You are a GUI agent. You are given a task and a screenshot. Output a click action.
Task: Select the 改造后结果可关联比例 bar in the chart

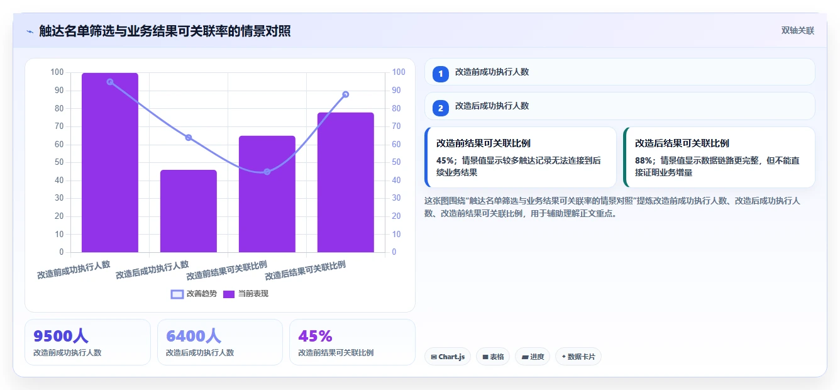(x=346, y=182)
